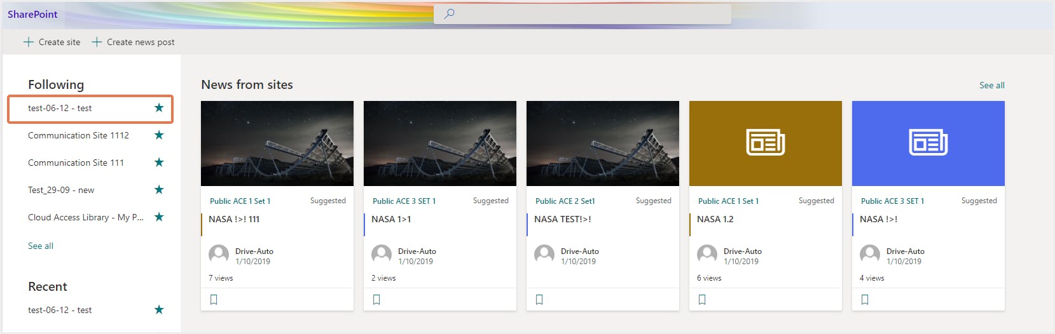Click the news icon on NASA !>! card
Image resolution: width=1055 pixels, height=334 pixels.
[x=928, y=142]
